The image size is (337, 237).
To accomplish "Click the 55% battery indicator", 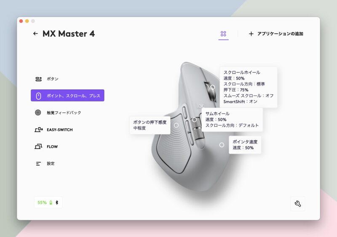I will click(42, 202).
